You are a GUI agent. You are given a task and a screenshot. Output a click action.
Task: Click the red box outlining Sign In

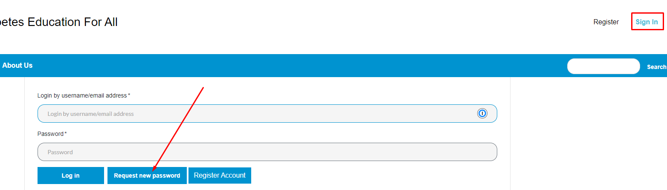[632, 22]
